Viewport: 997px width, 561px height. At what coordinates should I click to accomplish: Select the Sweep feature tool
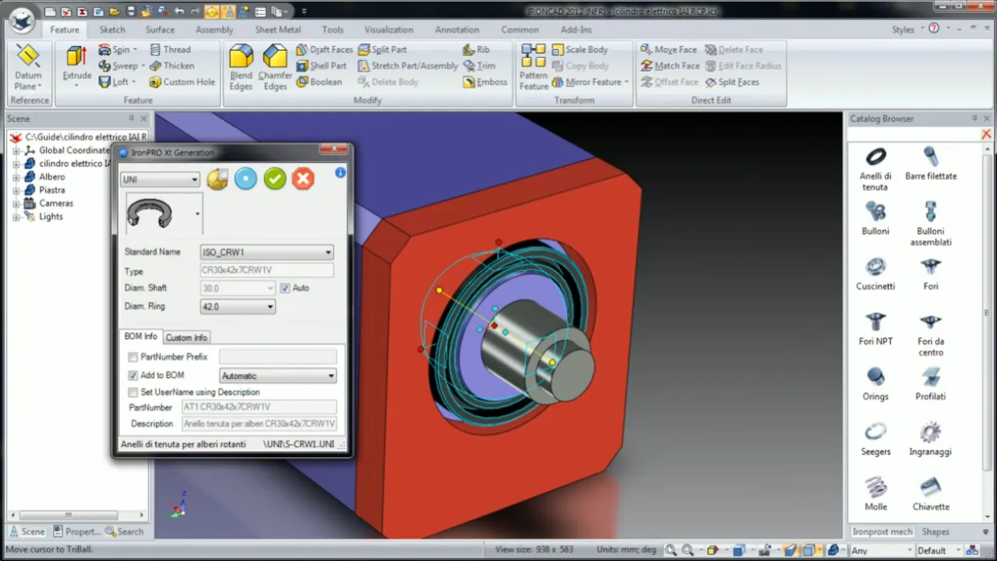click(x=121, y=65)
